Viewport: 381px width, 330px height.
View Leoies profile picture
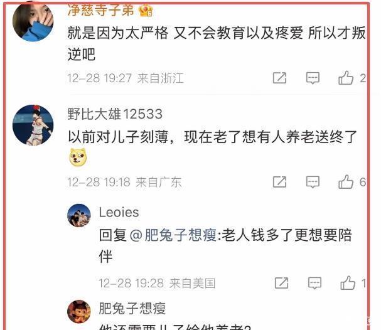(79, 215)
